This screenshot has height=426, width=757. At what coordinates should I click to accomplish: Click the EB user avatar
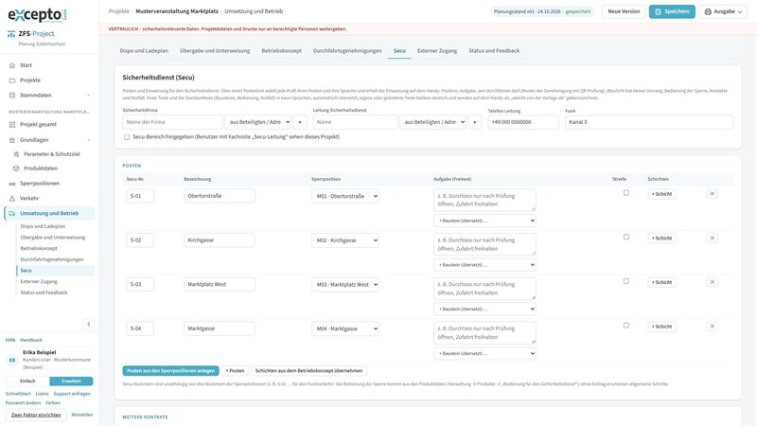tap(12, 360)
